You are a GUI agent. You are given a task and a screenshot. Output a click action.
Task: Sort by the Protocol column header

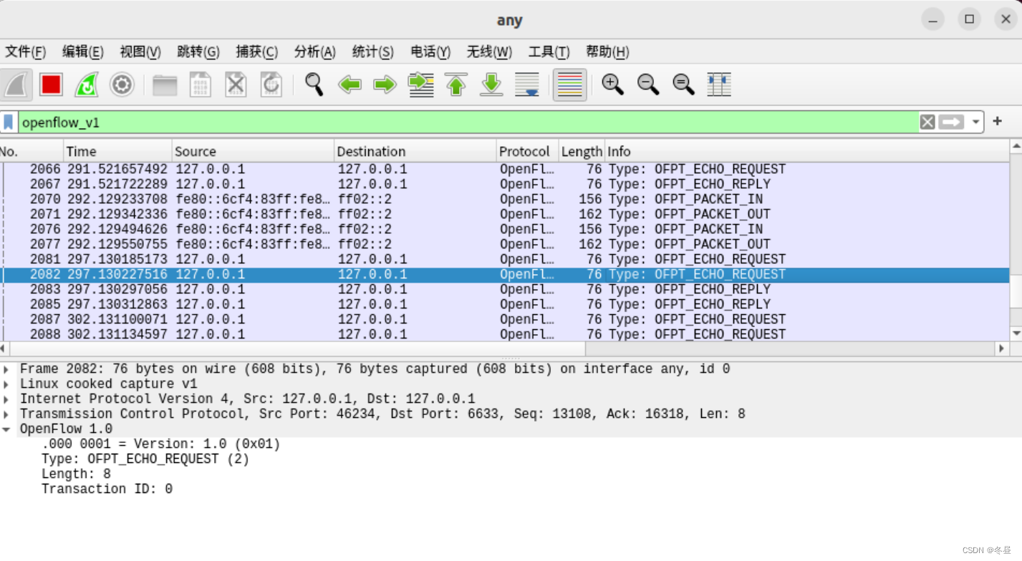[527, 151]
